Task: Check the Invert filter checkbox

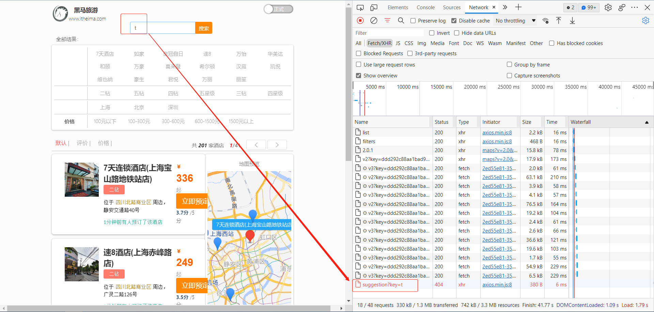Action: pos(432,33)
